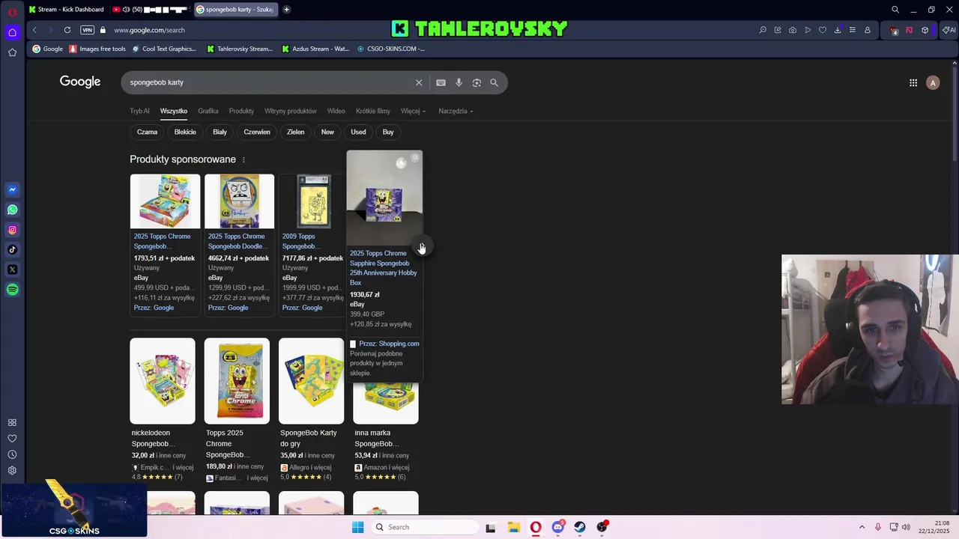
Task: Open sidebar settings gear icon
Action: tap(12, 470)
